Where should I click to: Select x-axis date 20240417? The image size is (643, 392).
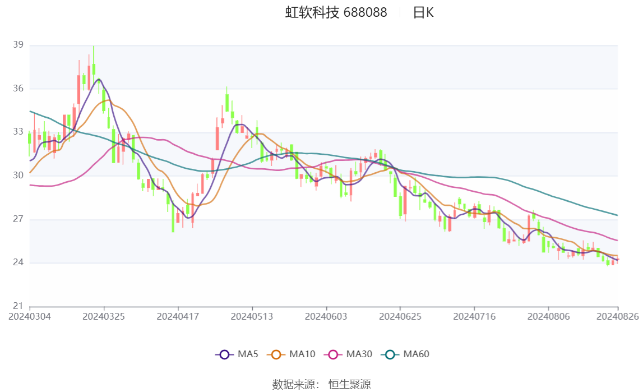(178, 316)
